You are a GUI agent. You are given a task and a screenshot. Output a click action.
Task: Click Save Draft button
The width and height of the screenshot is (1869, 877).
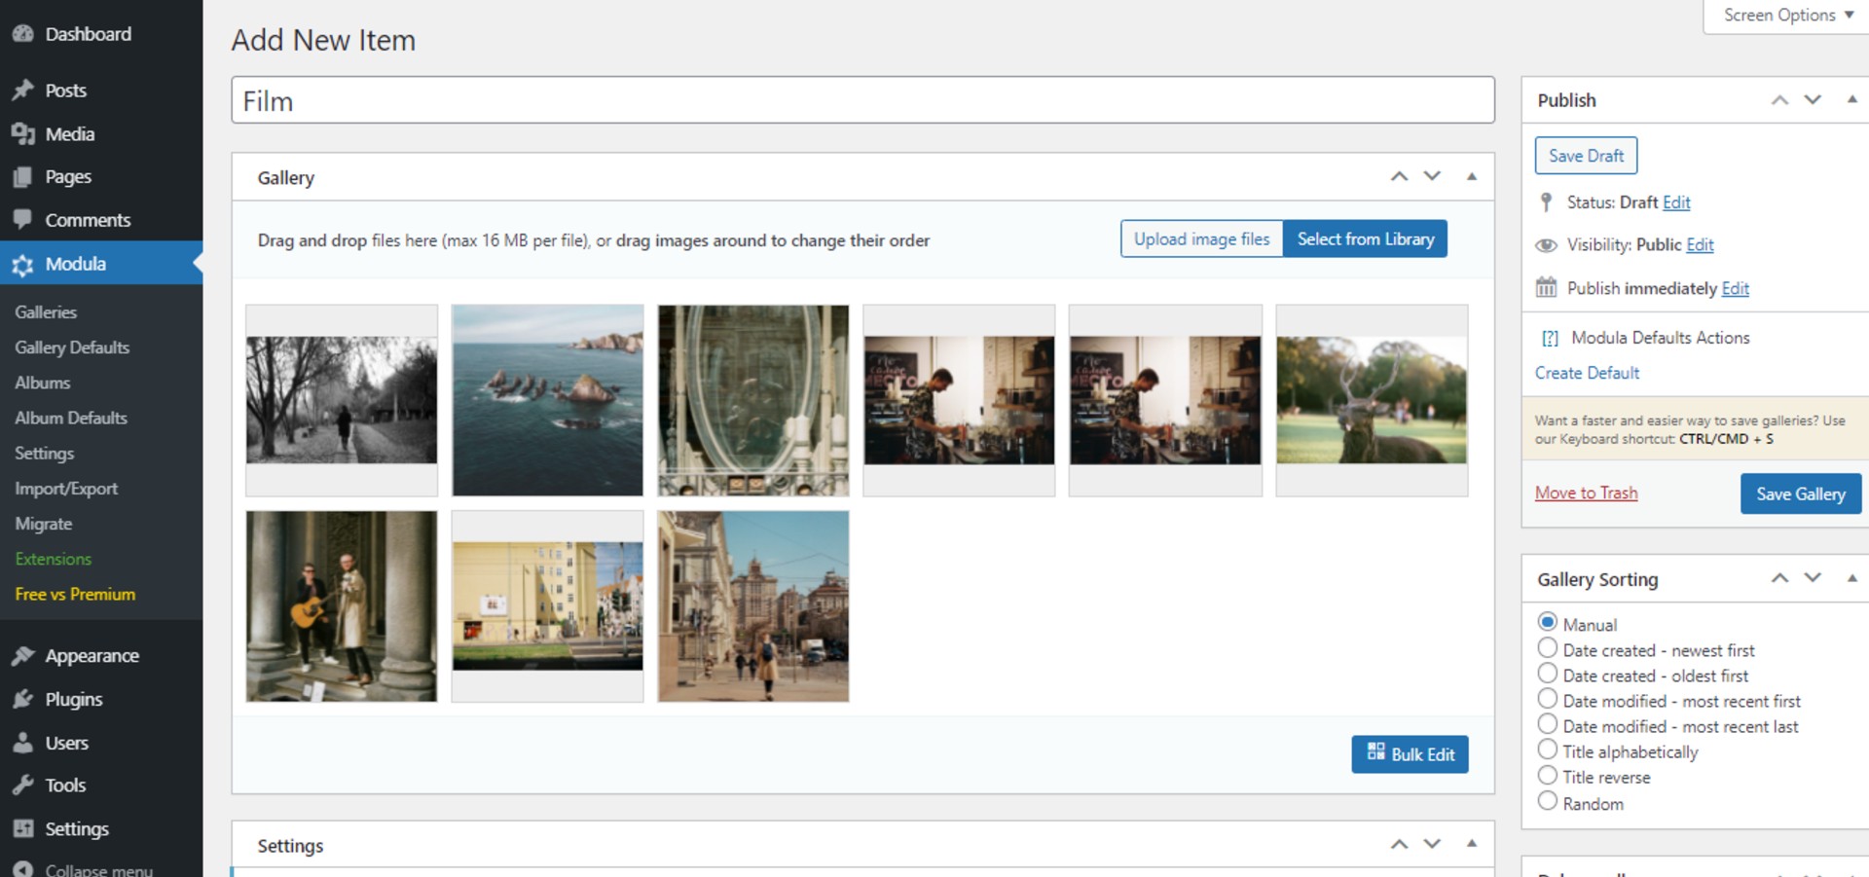tap(1586, 156)
